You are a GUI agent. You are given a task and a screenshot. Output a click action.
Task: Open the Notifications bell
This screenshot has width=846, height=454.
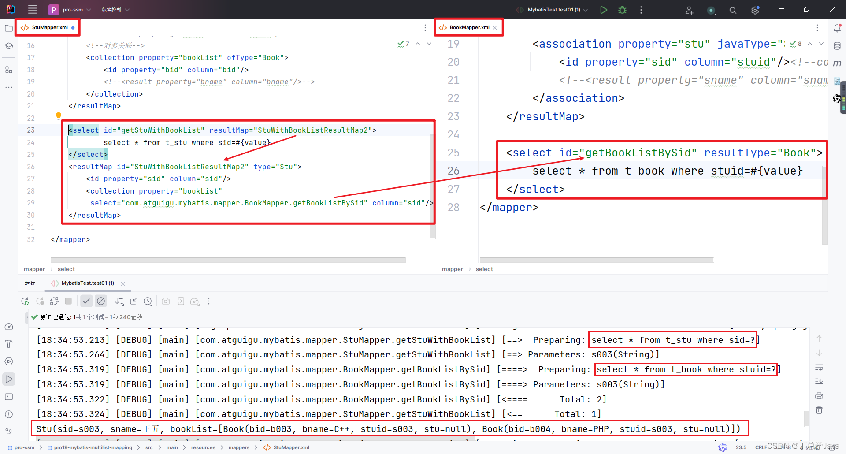pyautogui.click(x=837, y=28)
